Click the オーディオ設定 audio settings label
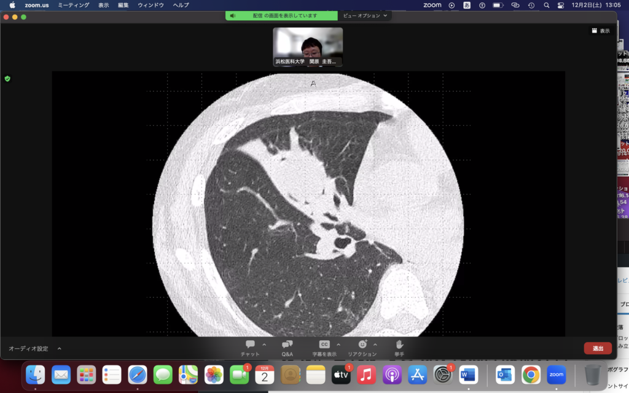The image size is (629, 393). point(28,348)
